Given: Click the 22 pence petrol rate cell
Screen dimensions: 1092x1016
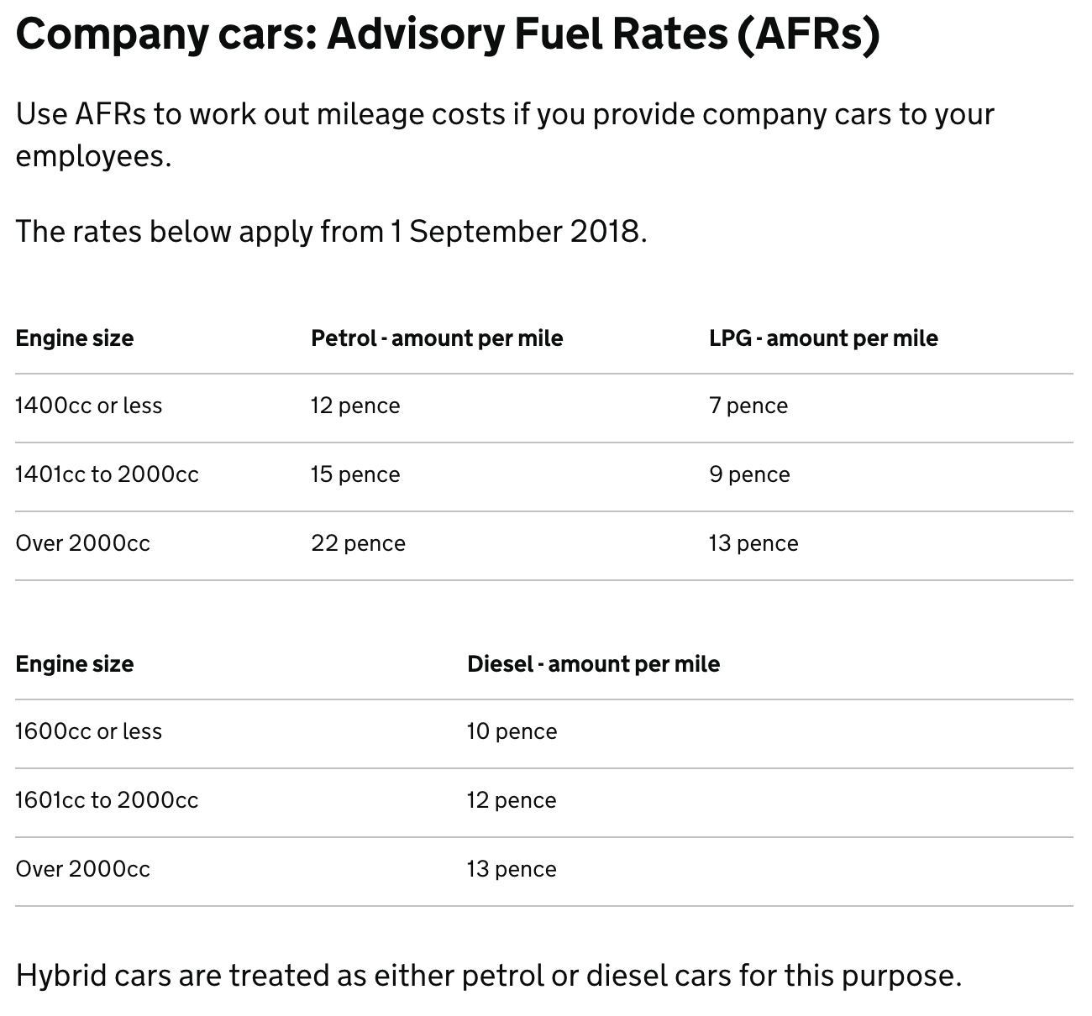Looking at the screenshot, I should click(358, 543).
